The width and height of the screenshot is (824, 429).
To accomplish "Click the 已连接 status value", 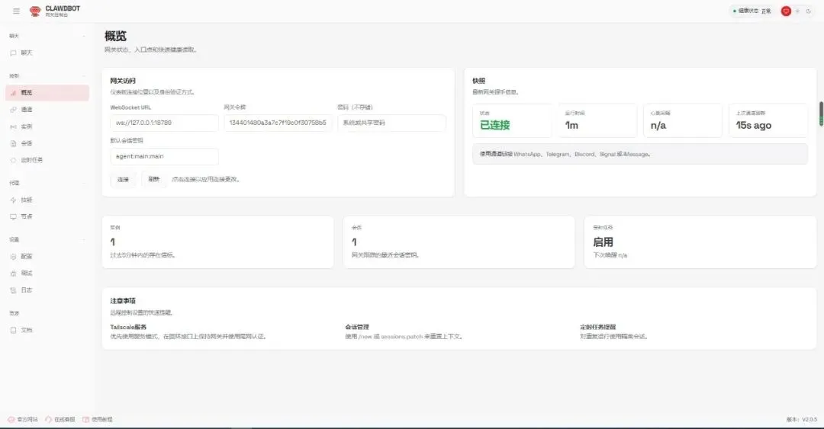I will (x=495, y=125).
